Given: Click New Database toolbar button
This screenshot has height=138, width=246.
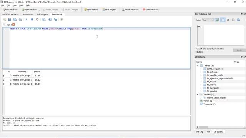Looking at the screenshot, I should click(10, 10).
